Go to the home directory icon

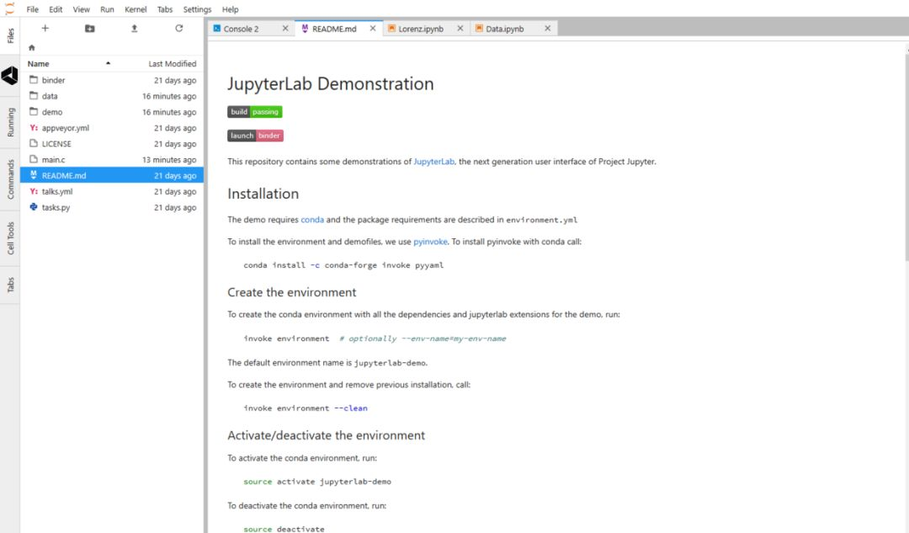tap(32, 47)
